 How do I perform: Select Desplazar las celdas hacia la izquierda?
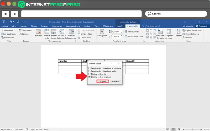(104, 68)
